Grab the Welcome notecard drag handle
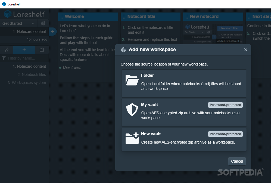Screen dimensions: 271x183 coord(62,17)
